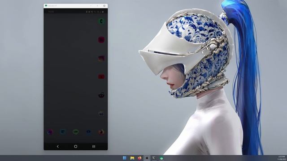Image resolution: width=287 pixels, height=161 pixels.
Task: Tap the Android back navigation button
Action: coord(58,146)
